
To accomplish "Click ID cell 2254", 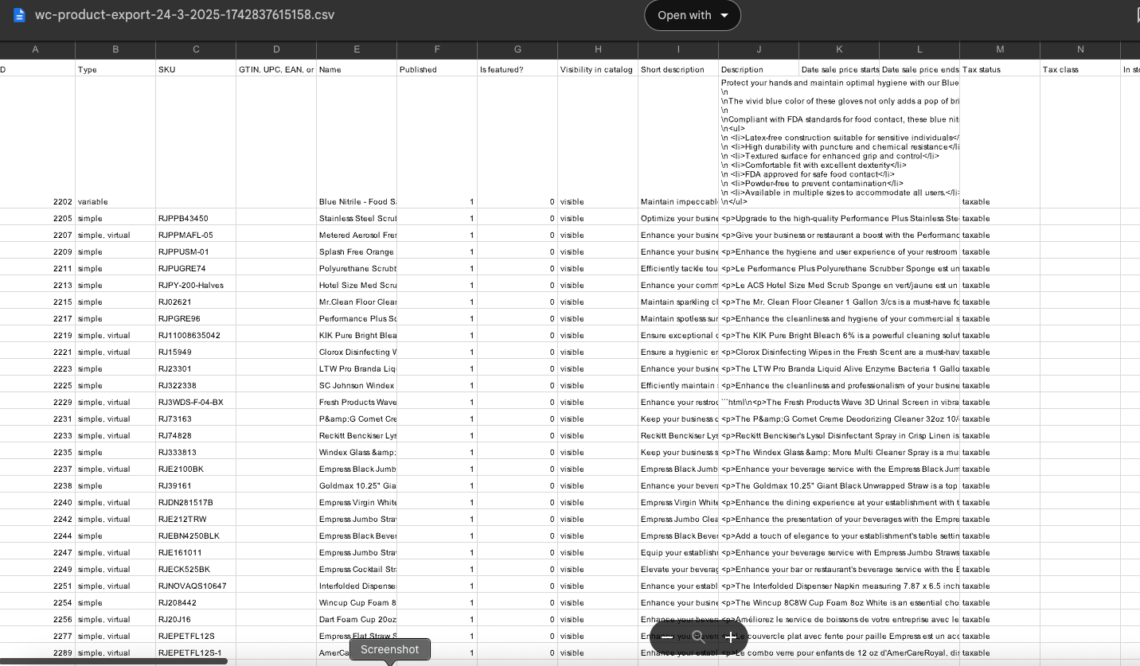I will click(37, 602).
